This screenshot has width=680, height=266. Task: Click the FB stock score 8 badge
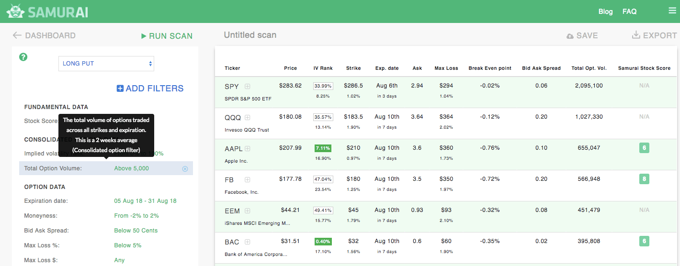(x=644, y=179)
